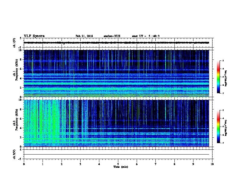Click the "6" kHz tick of ch.1 spectrogram
Viewport: 239px width, 184px height.
(x=21, y=69)
